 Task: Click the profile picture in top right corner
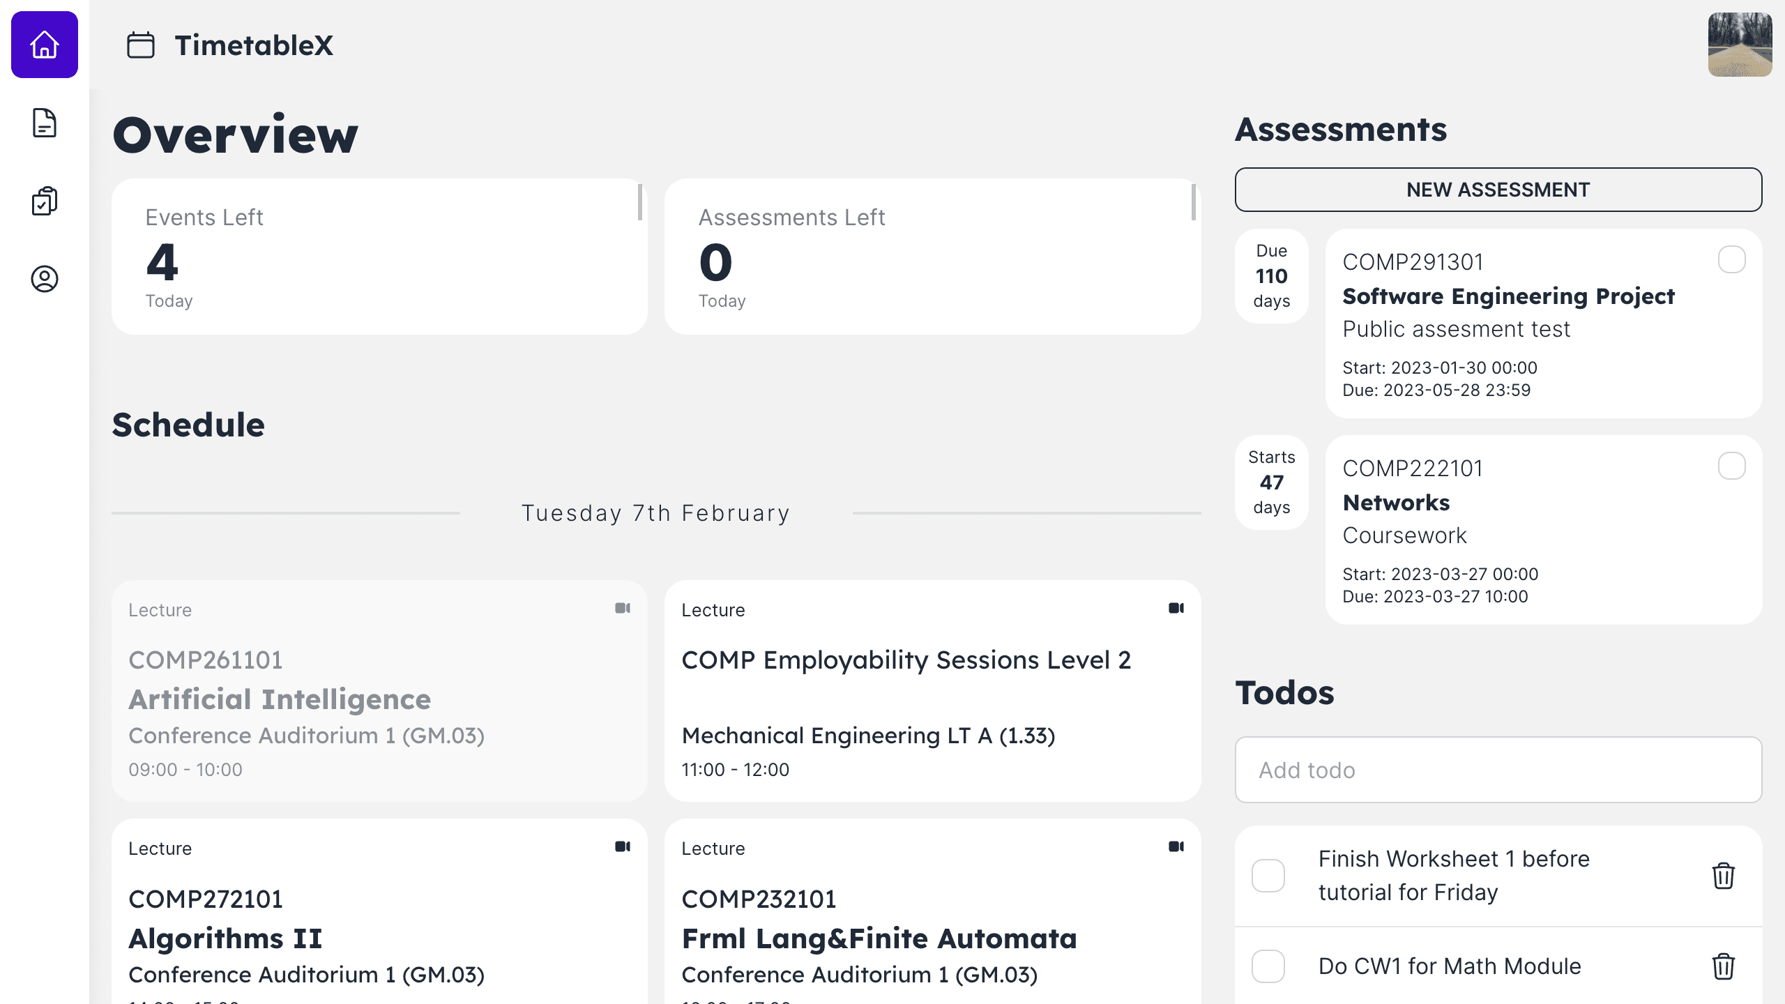pyautogui.click(x=1739, y=45)
